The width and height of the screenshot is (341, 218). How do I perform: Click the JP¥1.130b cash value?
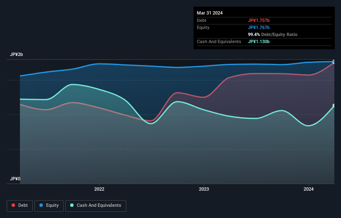pos(259,41)
